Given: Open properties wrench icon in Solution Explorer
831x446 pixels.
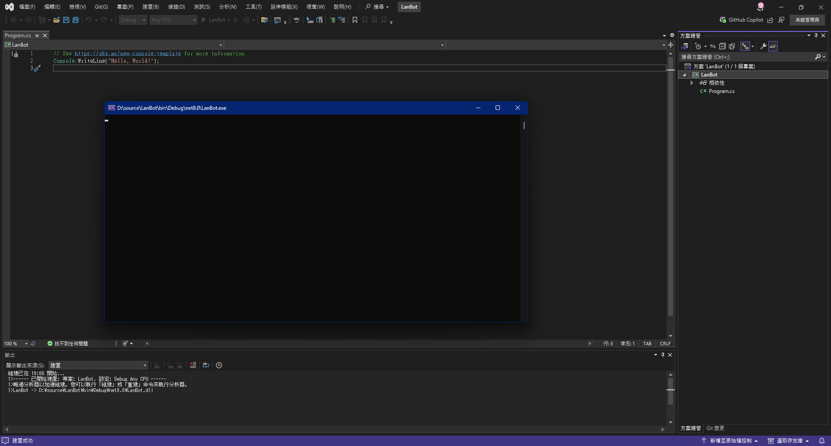Looking at the screenshot, I should (763, 46).
